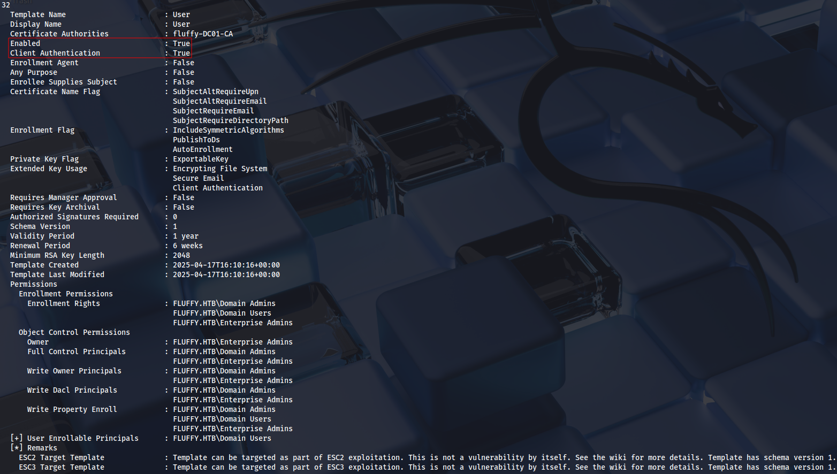Screen dimensions: 837x474
Task: Click the ExportableKey private key flag
Action: pyautogui.click(x=200, y=159)
